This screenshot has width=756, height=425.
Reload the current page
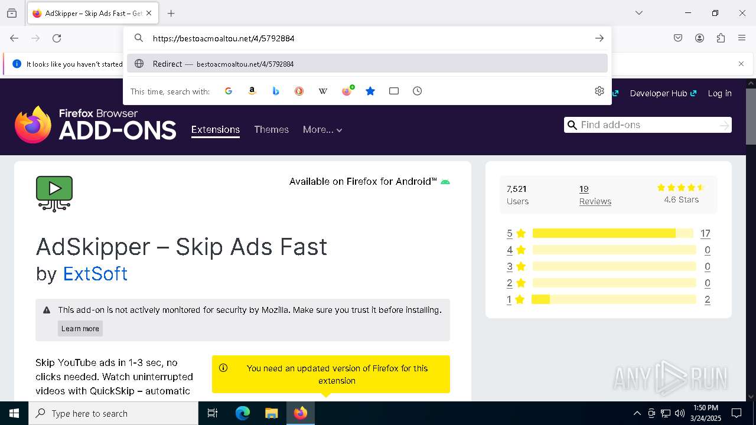[57, 38]
